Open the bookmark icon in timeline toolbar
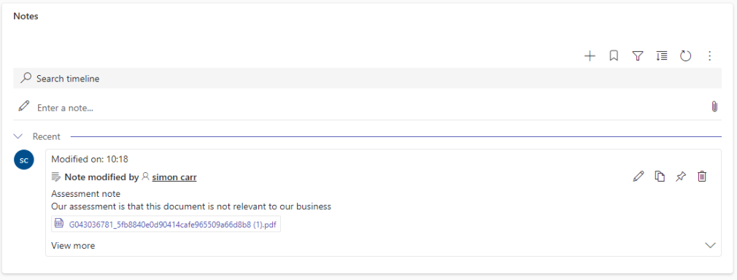The width and height of the screenshot is (737, 280). point(614,56)
